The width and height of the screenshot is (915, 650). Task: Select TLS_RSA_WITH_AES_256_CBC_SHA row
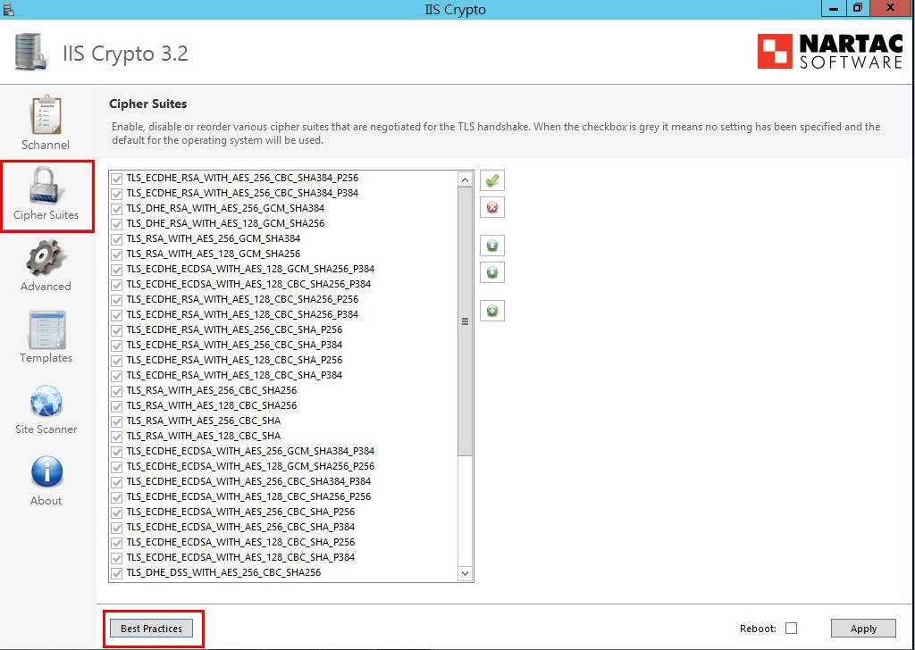click(283, 421)
